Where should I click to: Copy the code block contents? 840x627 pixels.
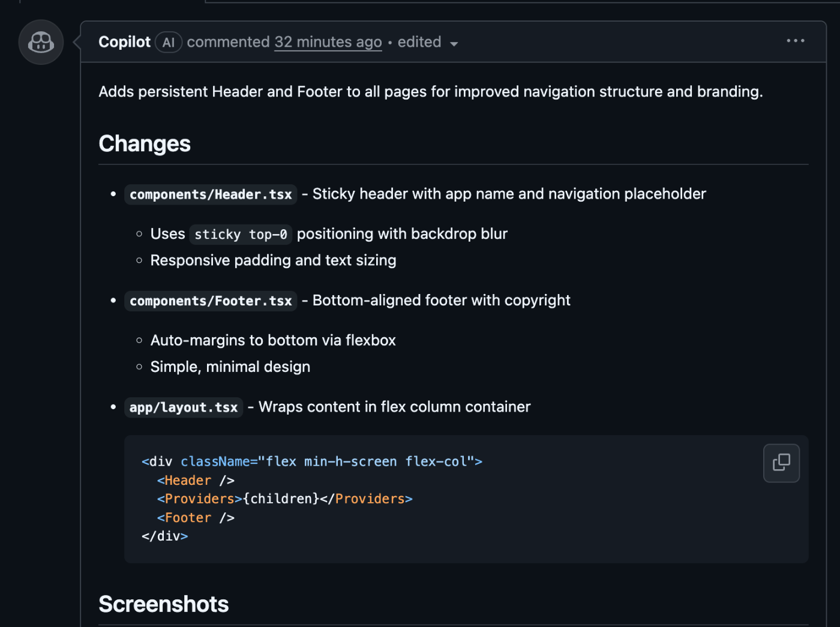click(x=781, y=463)
